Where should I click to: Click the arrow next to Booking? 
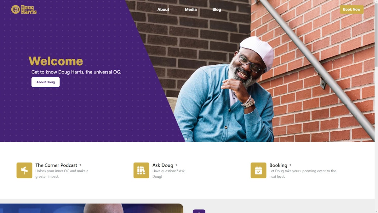pos(290,165)
